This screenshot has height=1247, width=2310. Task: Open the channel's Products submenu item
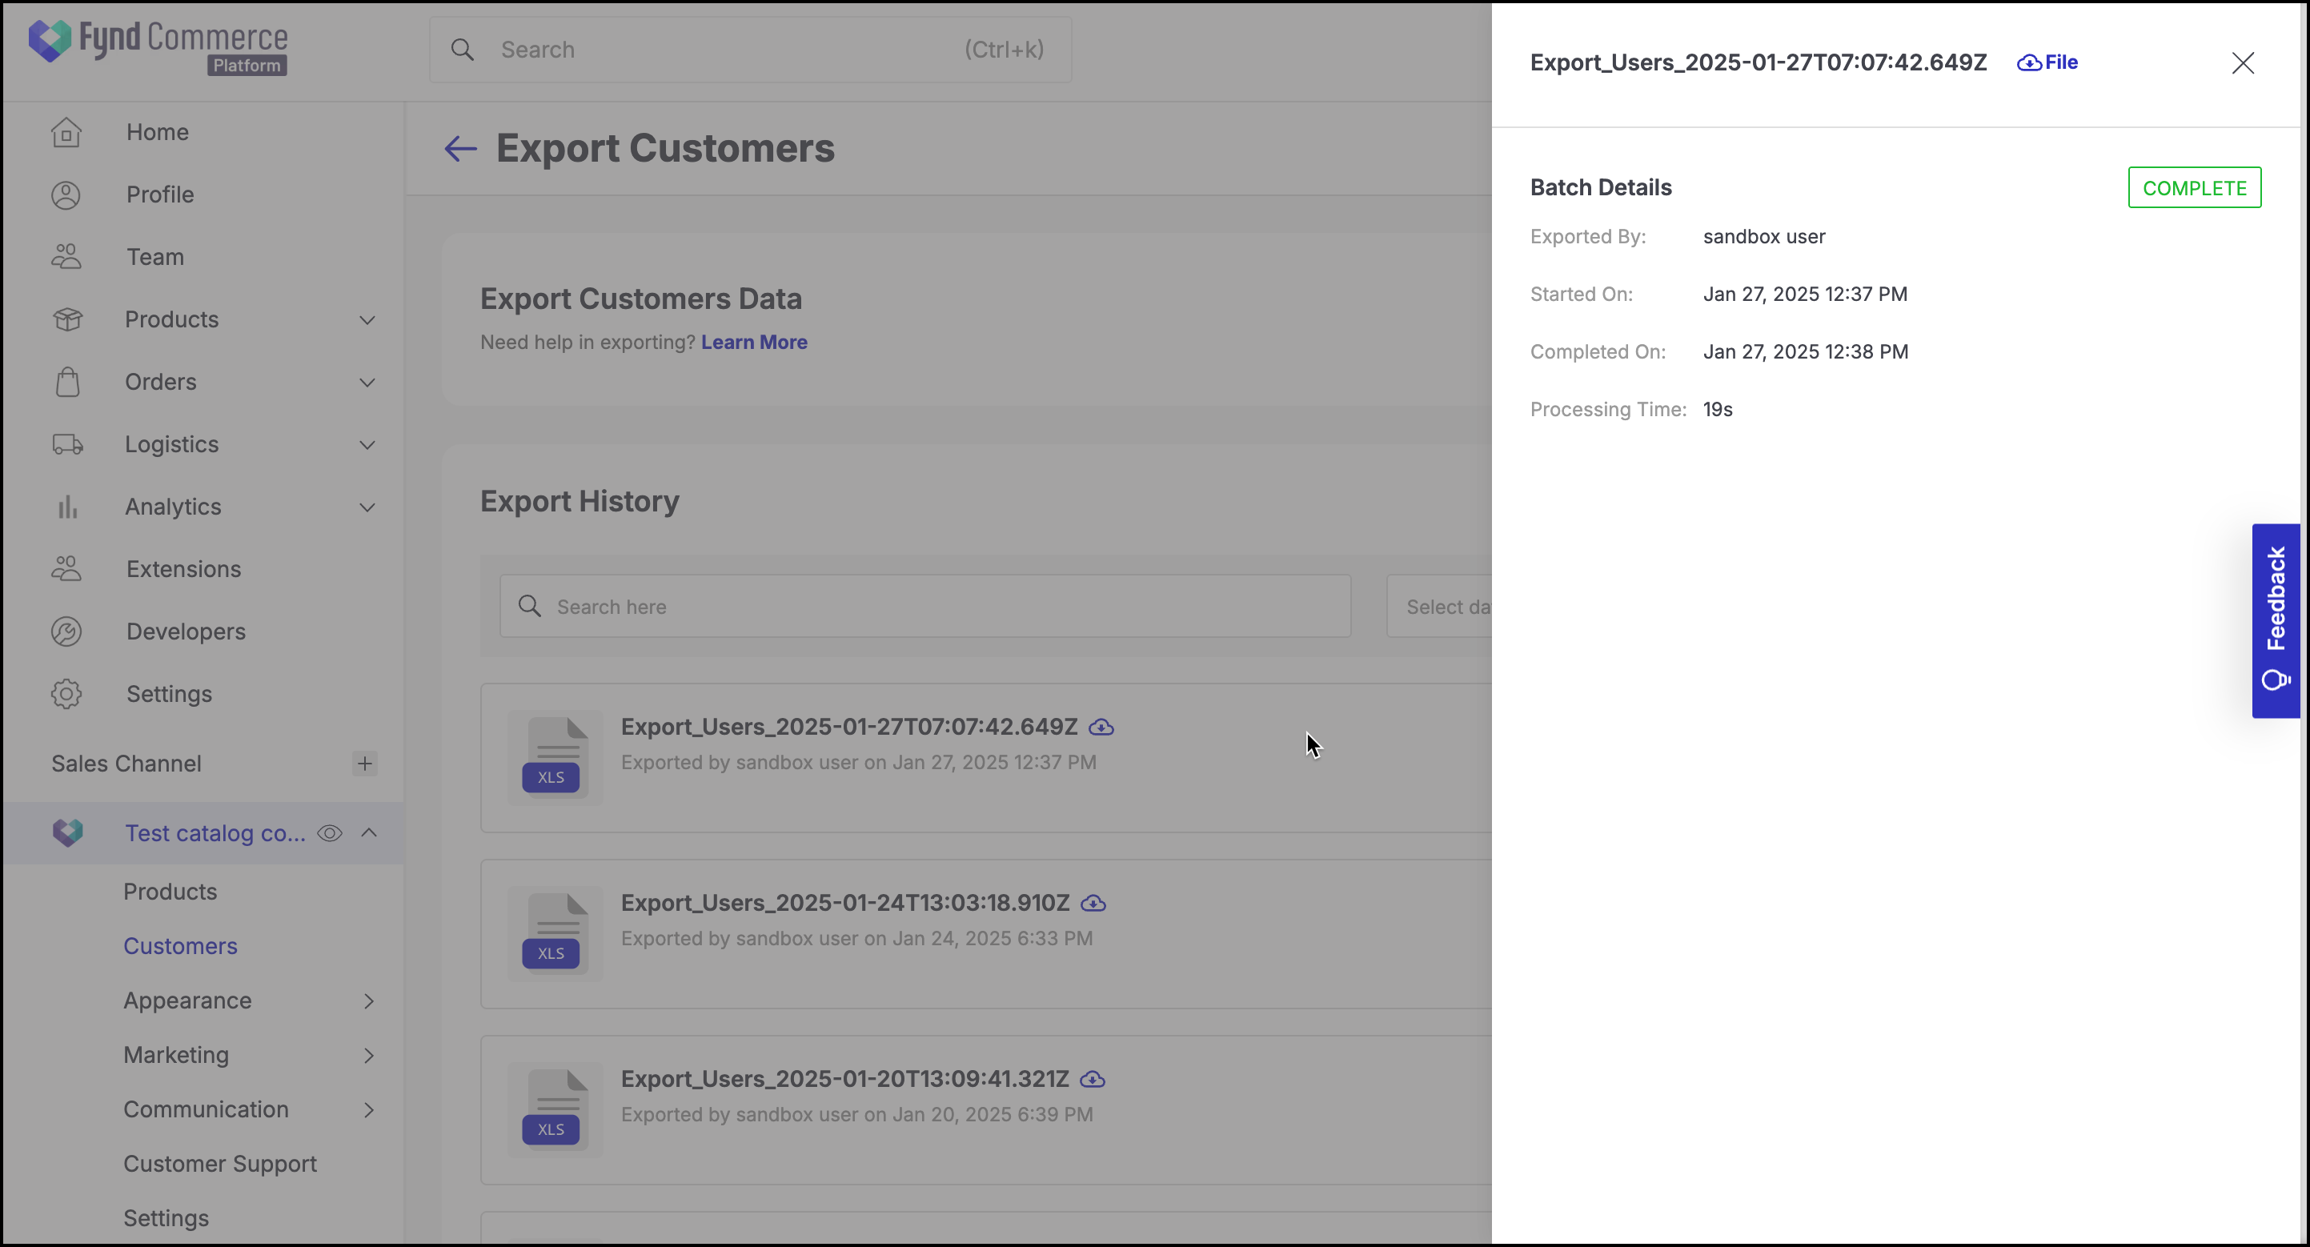[170, 892]
